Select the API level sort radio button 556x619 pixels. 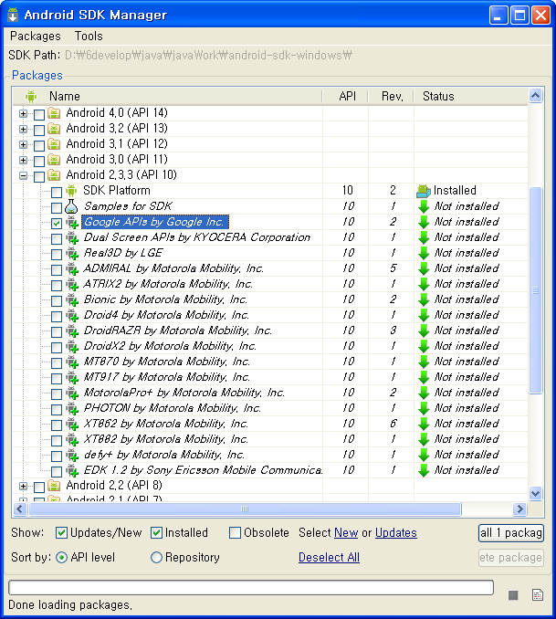pos(61,558)
